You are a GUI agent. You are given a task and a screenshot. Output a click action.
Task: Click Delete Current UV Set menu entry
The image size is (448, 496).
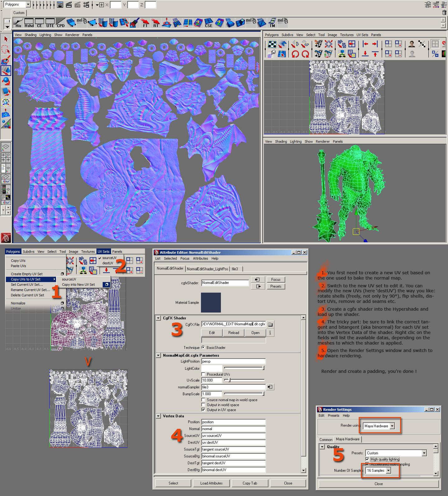tap(27, 295)
